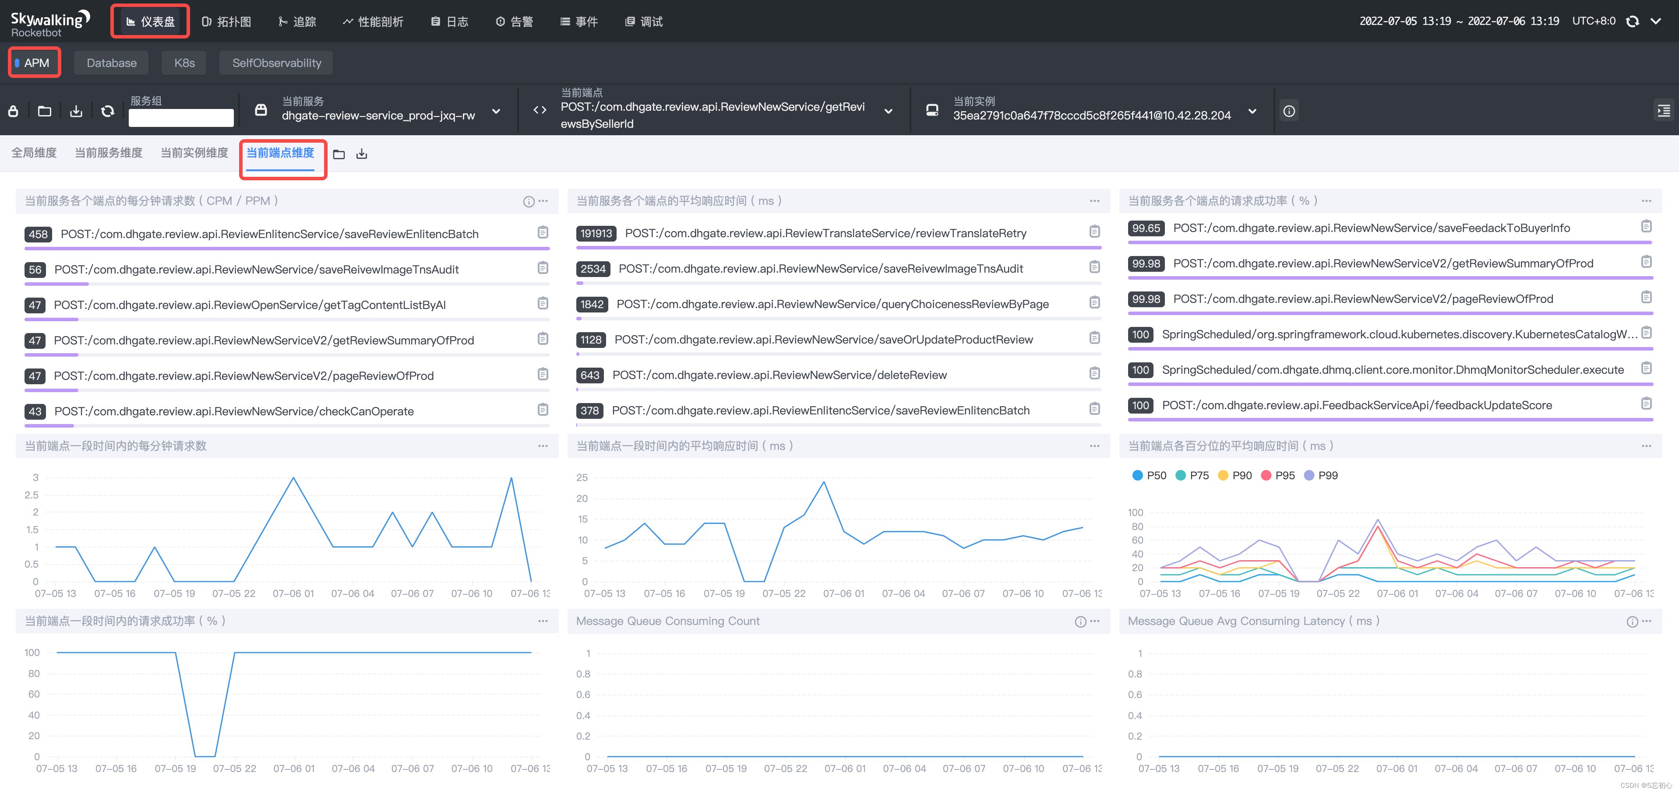
Task: Open folder icon next to endpoint dimension tab
Action: coord(339,154)
